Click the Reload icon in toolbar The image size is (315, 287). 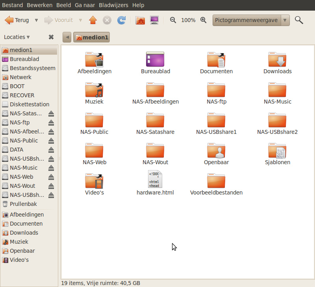(x=122, y=20)
